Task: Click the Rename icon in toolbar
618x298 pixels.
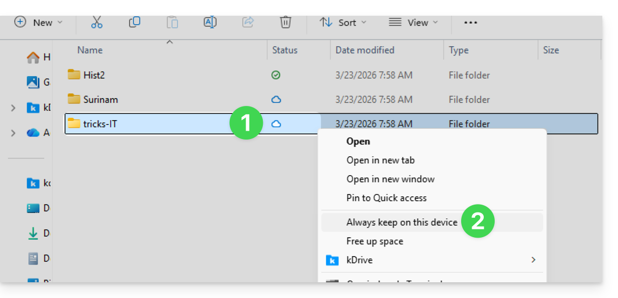Action: 210,22
